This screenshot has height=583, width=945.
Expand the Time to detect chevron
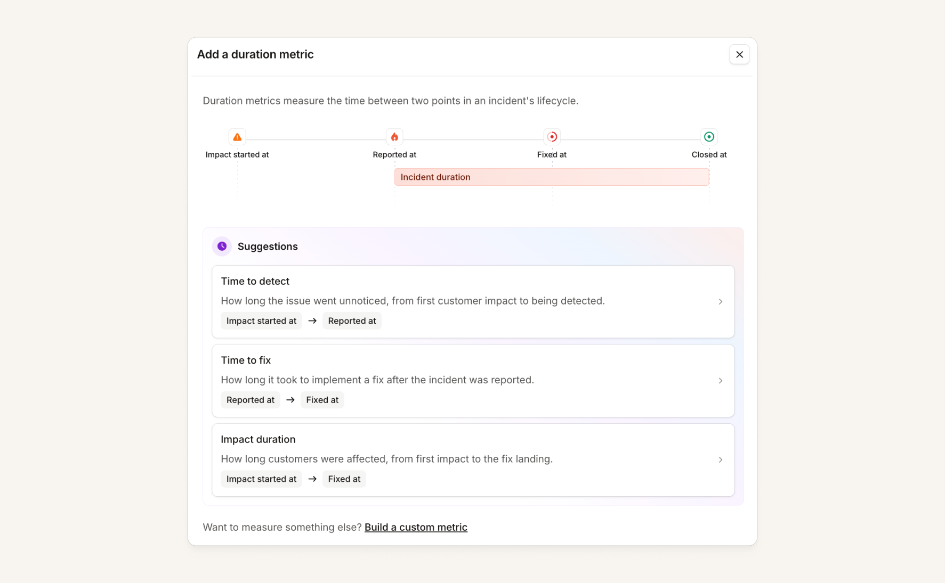pos(720,301)
